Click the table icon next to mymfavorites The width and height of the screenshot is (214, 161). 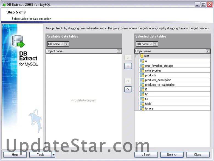pyautogui.click(x=142, y=70)
